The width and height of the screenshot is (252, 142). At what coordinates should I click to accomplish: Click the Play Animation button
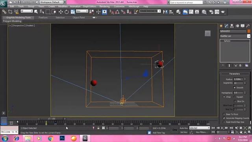(x=222, y=128)
